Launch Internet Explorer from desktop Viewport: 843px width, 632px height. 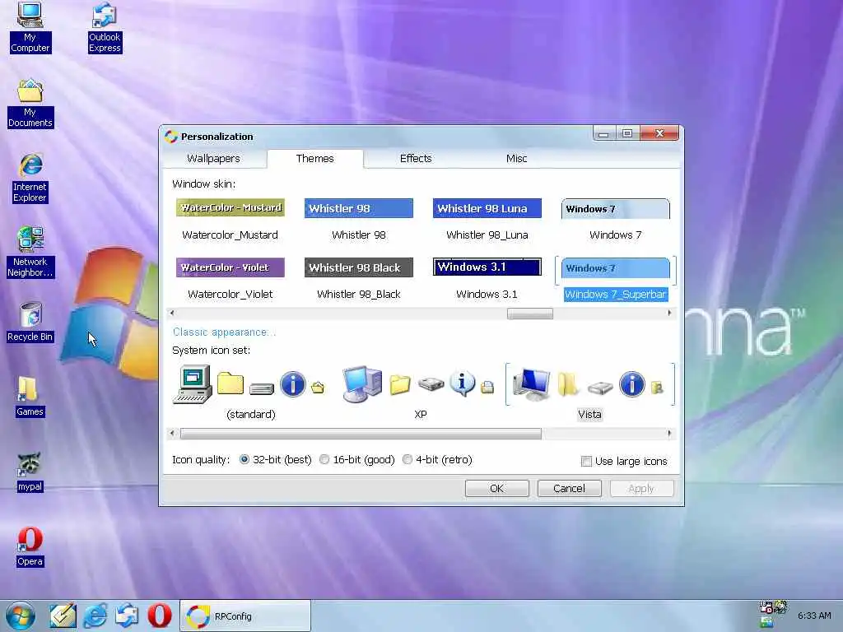[x=30, y=178]
